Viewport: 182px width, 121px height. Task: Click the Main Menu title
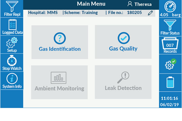coord(91,4)
